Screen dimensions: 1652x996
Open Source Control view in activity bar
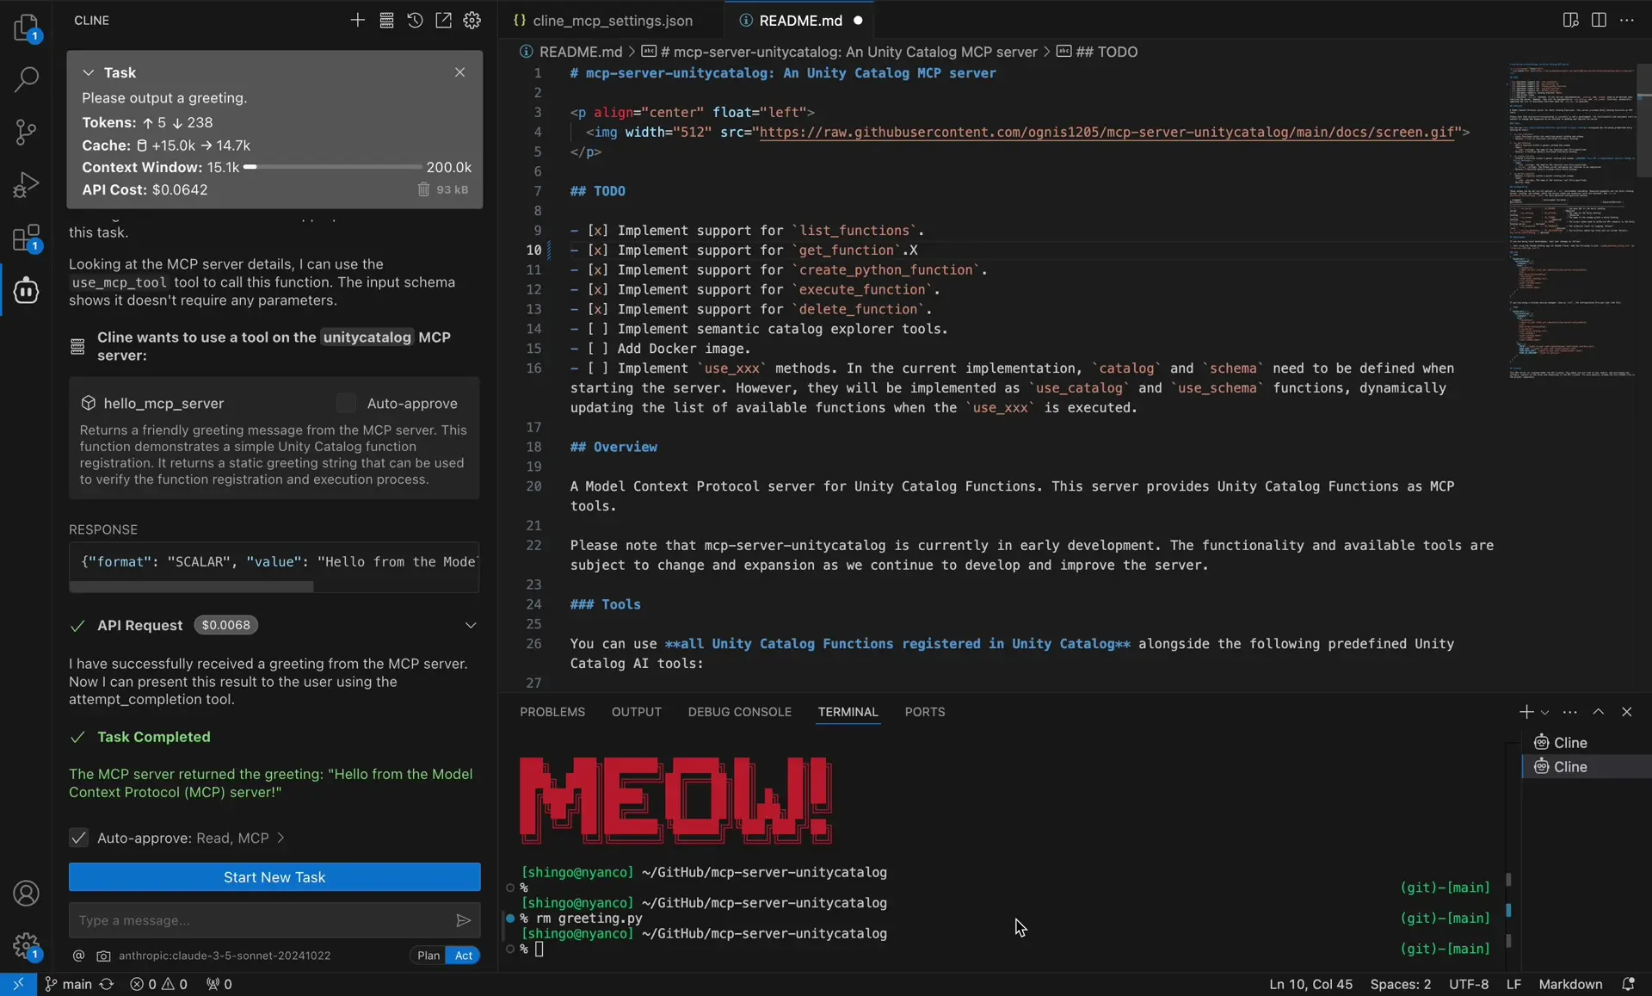26,132
